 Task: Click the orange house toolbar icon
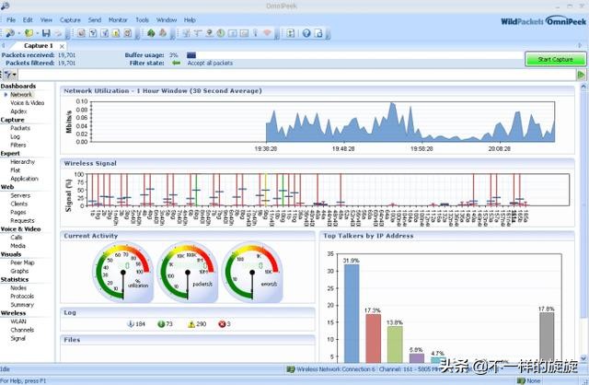click(x=163, y=33)
